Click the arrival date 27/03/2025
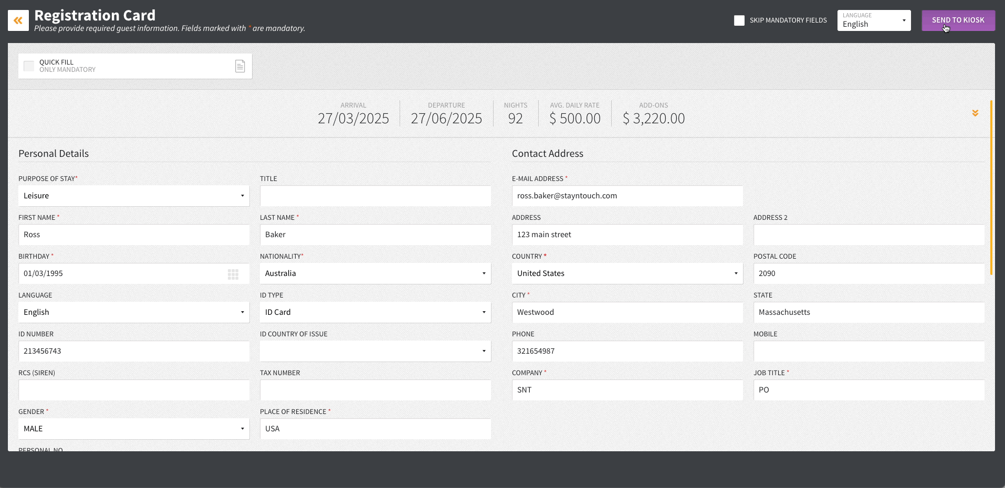 point(353,119)
